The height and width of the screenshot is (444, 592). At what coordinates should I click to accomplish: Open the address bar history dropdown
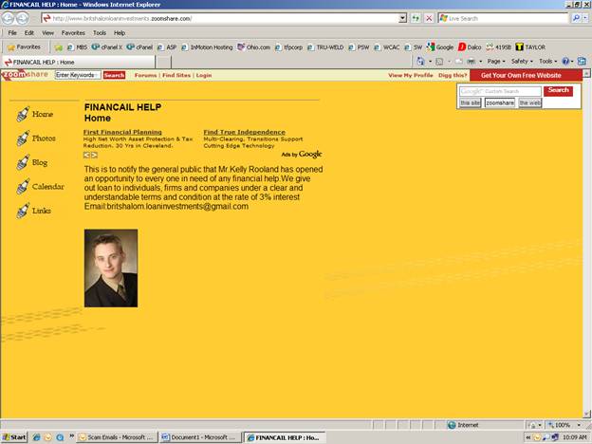click(402, 18)
